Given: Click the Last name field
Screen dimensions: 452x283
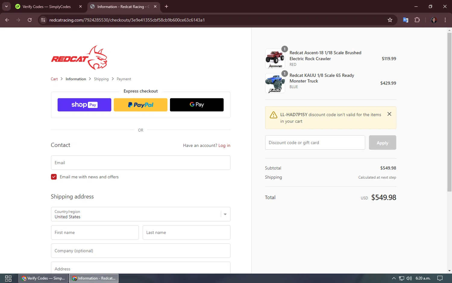Looking at the screenshot, I should pyautogui.click(x=187, y=232).
